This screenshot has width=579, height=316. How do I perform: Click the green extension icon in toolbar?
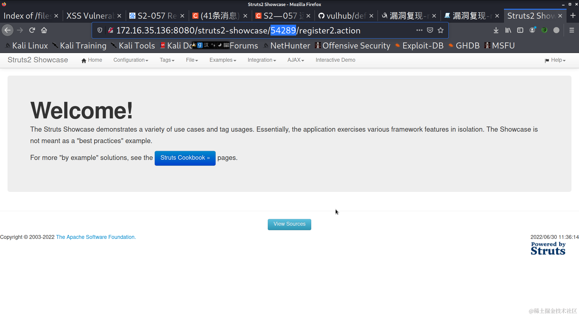point(544,30)
